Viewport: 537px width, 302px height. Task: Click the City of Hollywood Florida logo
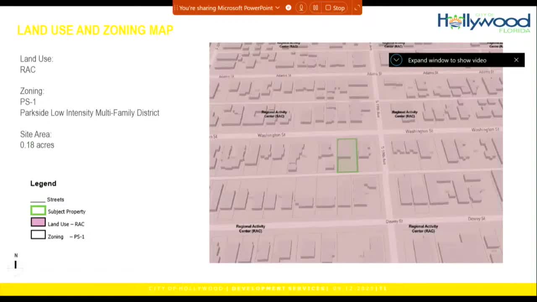coord(484,23)
